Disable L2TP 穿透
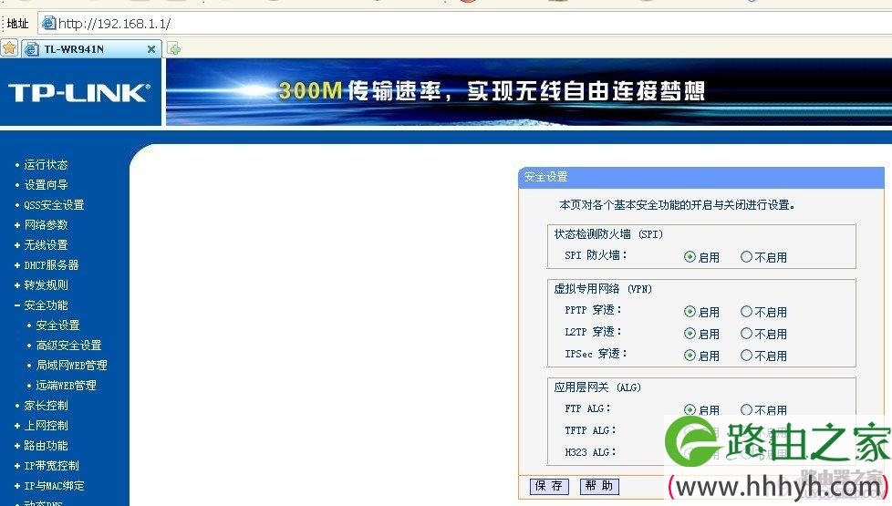 point(746,334)
